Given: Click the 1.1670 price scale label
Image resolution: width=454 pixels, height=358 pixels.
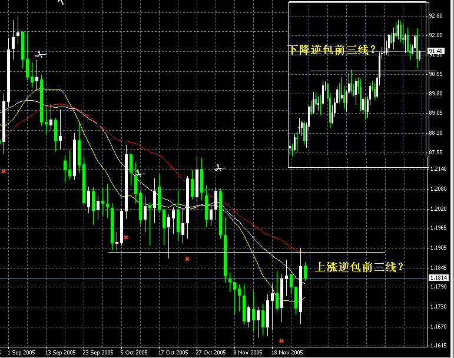Looking at the screenshot, I should click(x=438, y=326).
